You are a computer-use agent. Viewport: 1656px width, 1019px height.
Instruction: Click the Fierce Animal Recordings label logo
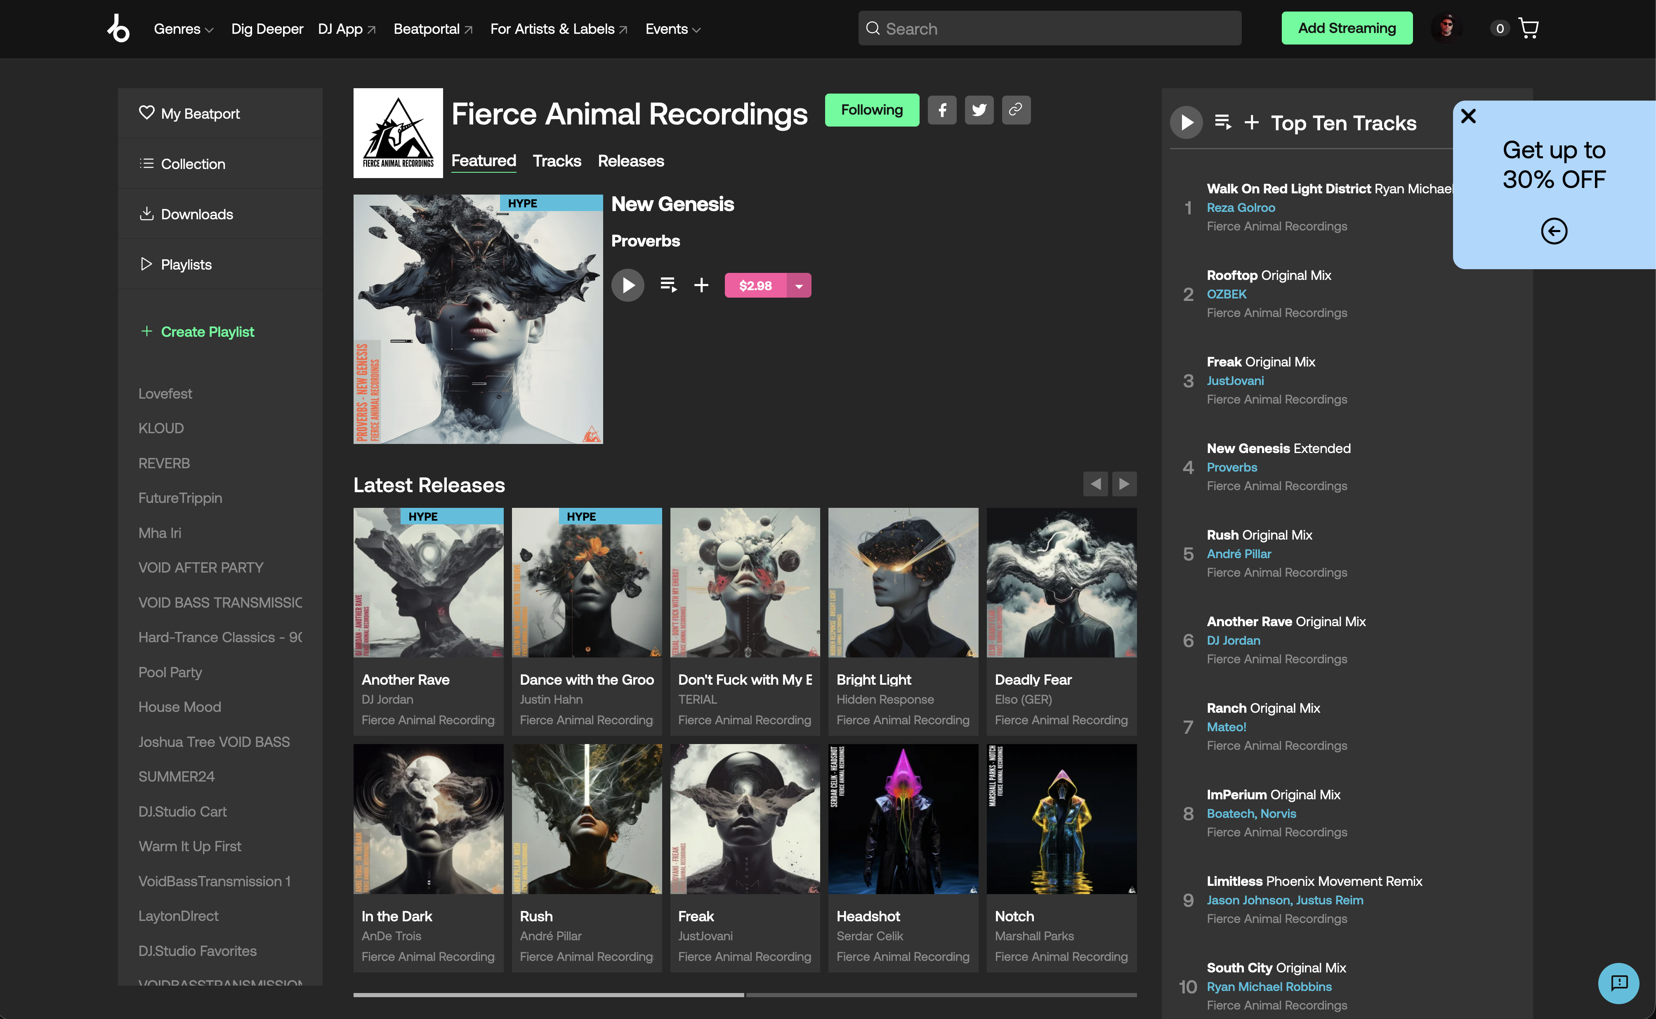click(398, 133)
